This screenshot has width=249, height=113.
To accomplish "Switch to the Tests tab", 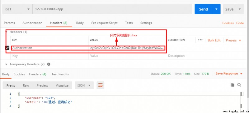I will coord(129,23).
